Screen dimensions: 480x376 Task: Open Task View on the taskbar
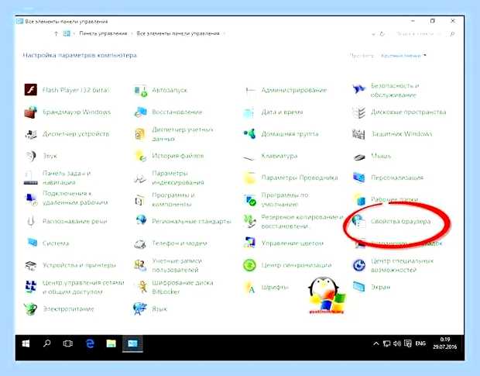[67, 343]
